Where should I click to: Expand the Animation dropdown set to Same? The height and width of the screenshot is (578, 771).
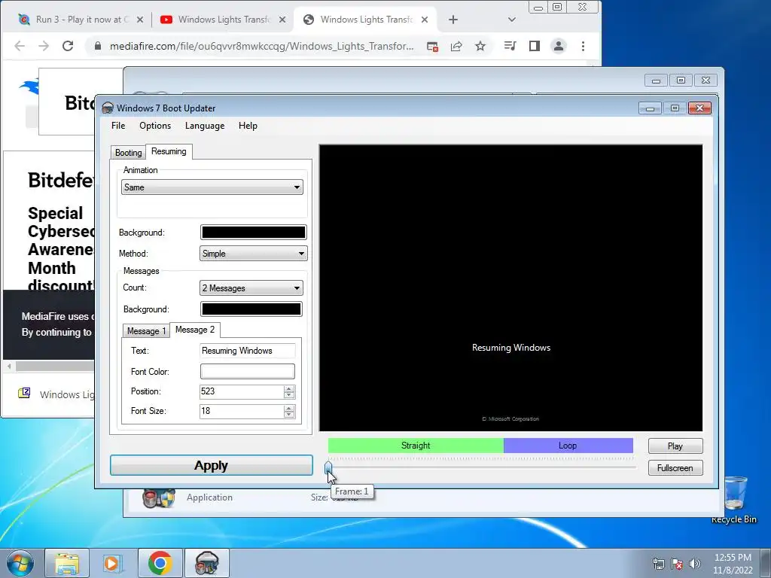tap(212, 187)
